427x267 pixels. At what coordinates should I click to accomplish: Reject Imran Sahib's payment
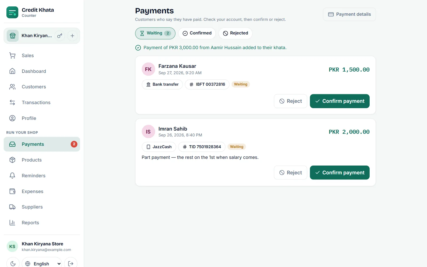291,173
